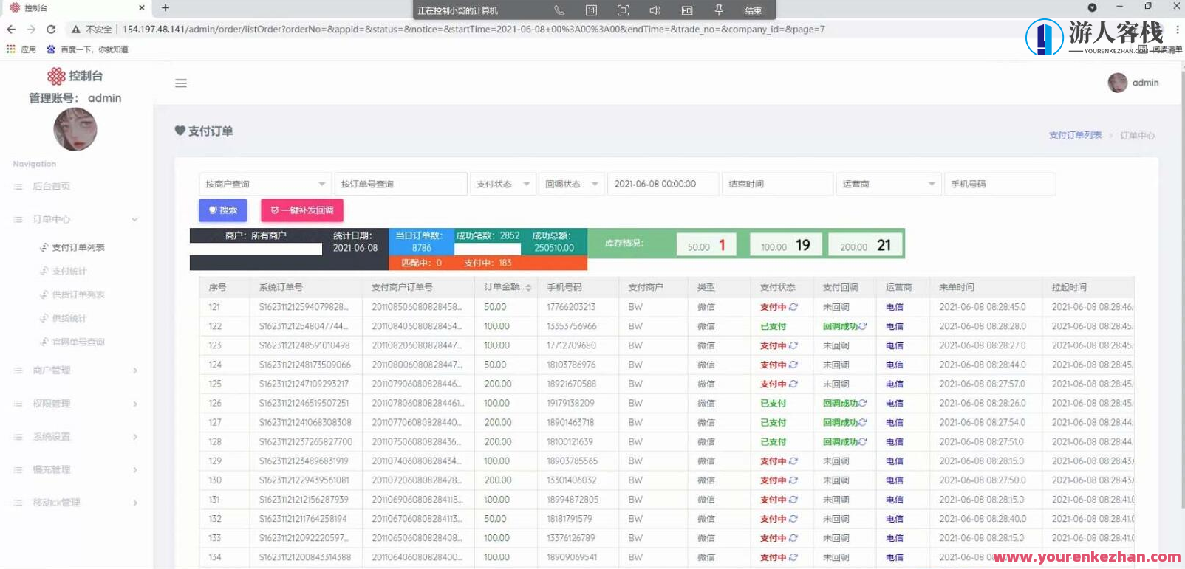
Task: Open 支付统计 in sidebar
Action: click(69, 271)
